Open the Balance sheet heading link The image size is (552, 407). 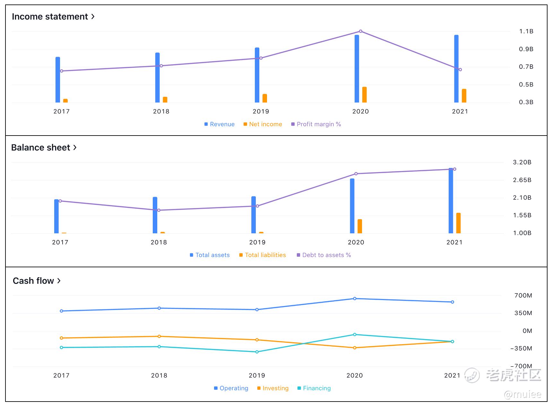tap(44, 147)
